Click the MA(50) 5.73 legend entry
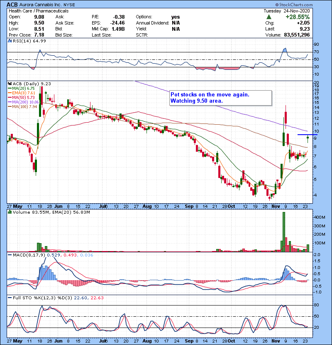Image resolution: width=332 pixels, height=345 pixels. 21,97
